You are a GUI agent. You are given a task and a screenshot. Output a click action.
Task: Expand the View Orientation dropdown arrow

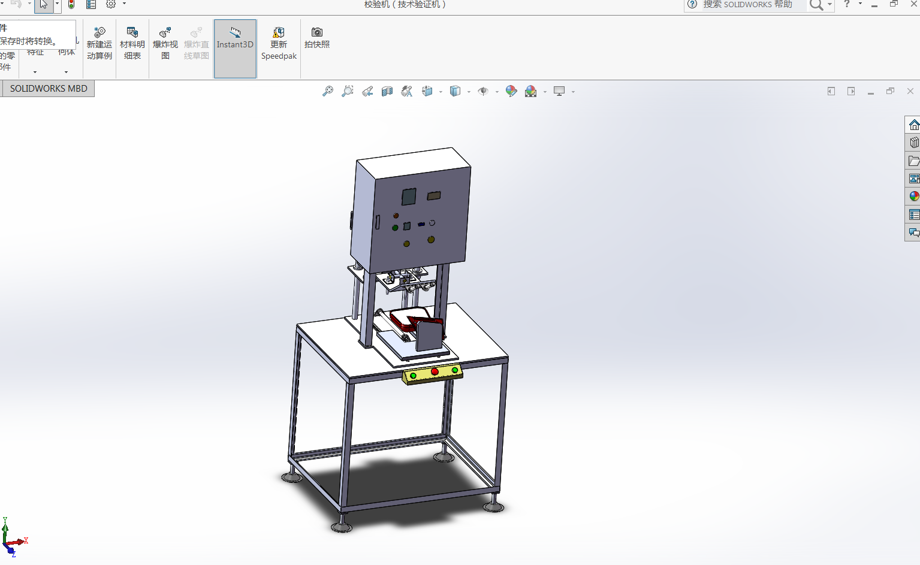tap(441, 92)
